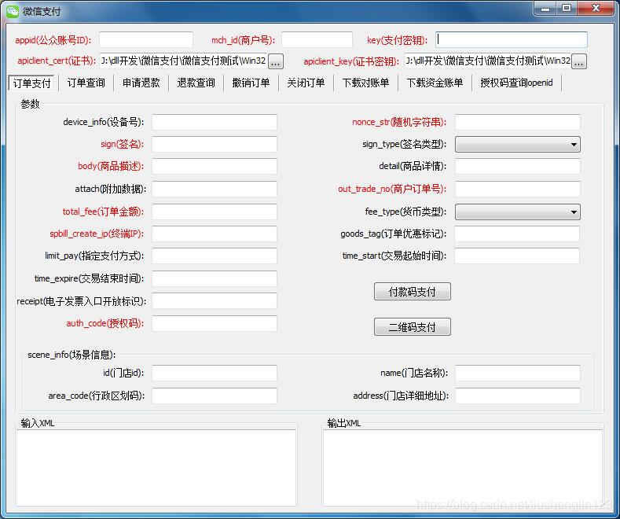Switch to the 撤销订单 tab
This screenshot has height=519, width=620.
251,83
